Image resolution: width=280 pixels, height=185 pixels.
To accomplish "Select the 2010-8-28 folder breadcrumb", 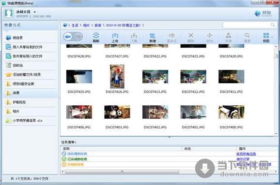I will (123, 25).
